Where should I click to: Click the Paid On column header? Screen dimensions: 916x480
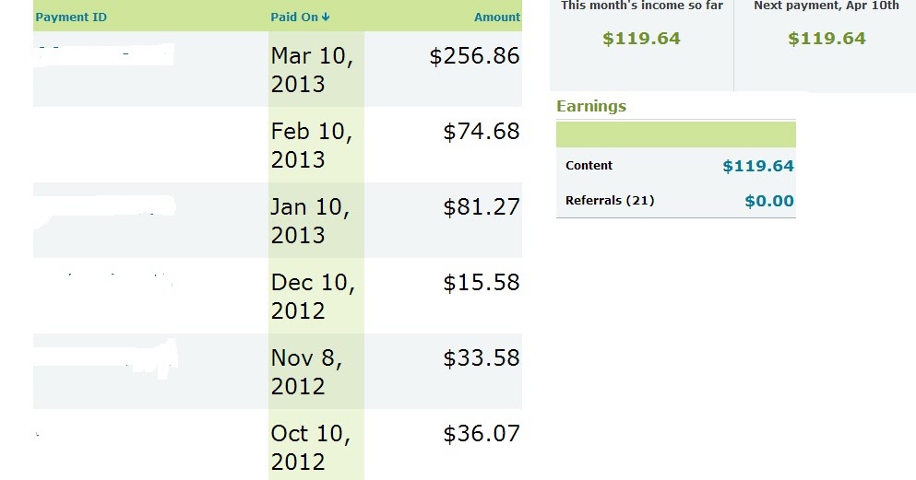coord(294,17)
